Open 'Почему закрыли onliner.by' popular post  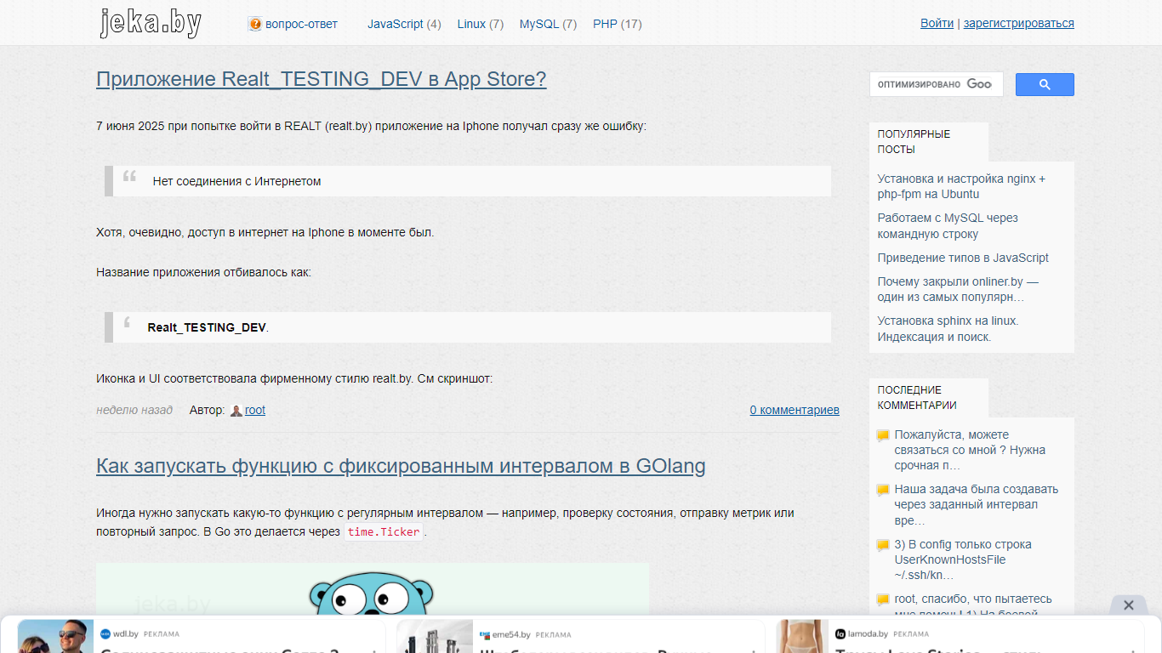(958, 289)
